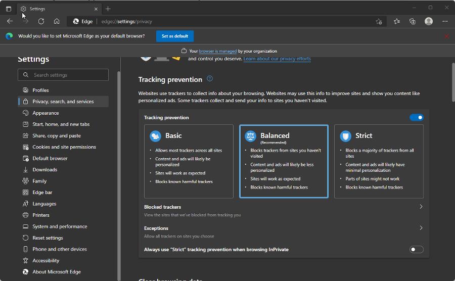Open the profile avatar icon
The height and width of the screenshot is (281, 455).
click(429, 21)
